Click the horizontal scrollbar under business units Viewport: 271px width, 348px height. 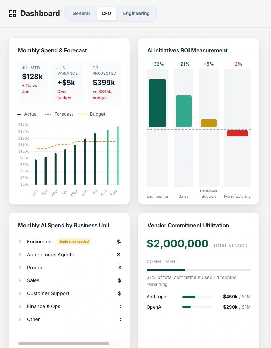tap(64, 344)
